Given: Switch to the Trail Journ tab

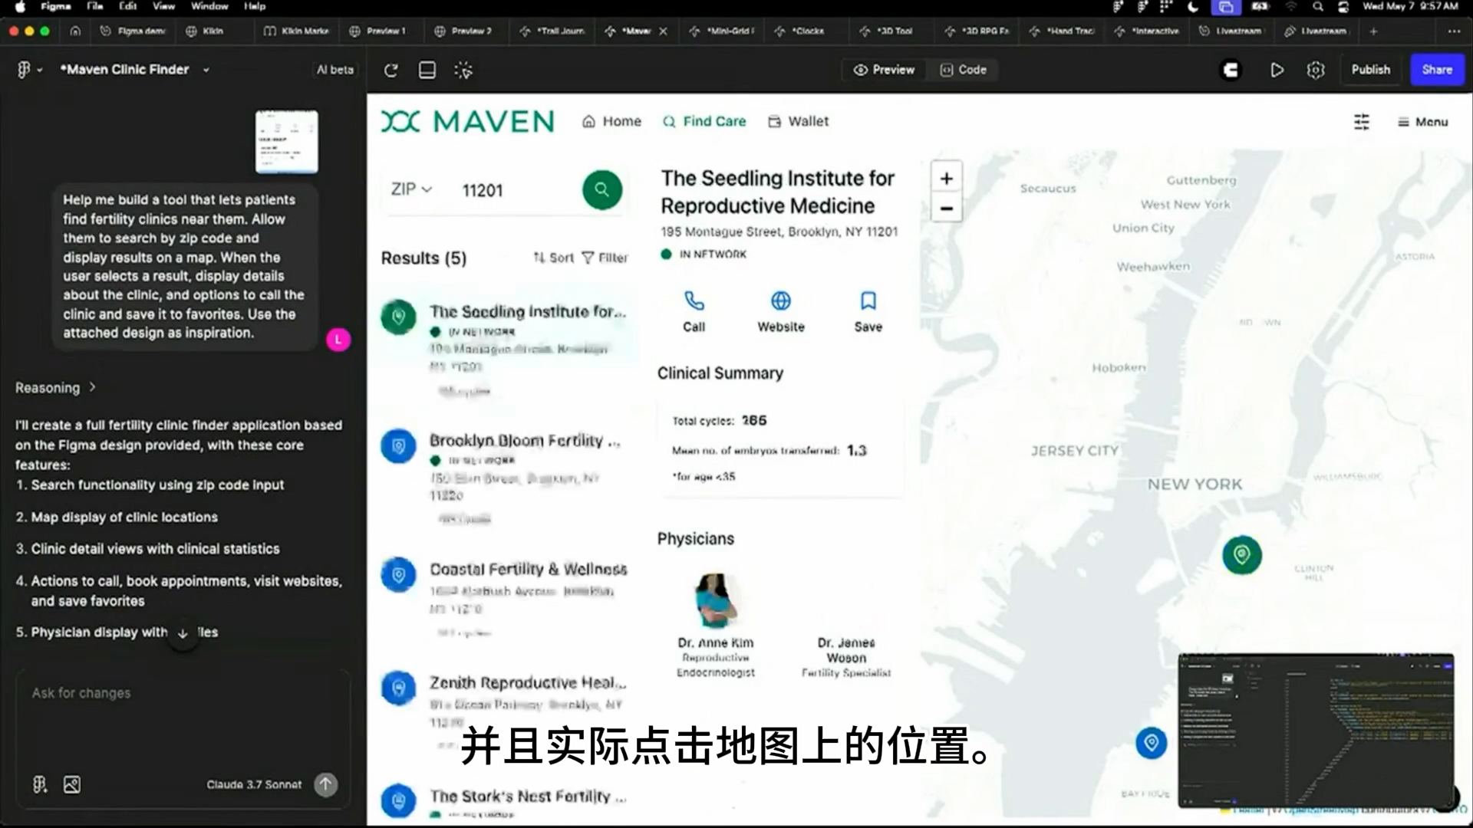Looking at the screenshot, I should tap(552, 31).
